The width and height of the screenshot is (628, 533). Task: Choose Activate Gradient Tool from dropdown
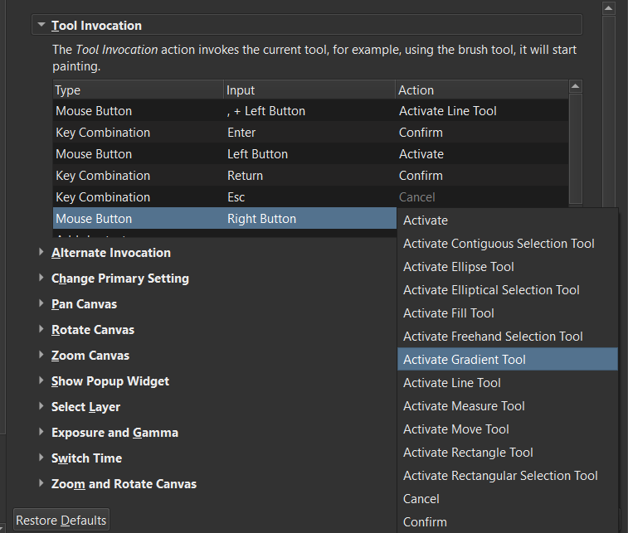point(465,360)
